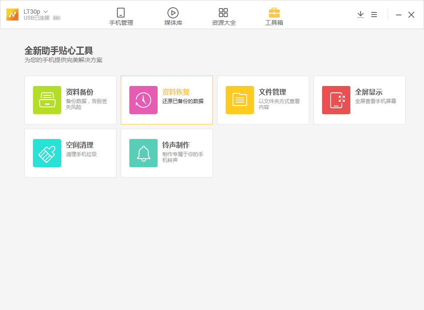Screen dimensions: 424x310
Task: Select the 工具箱 toolbox tab
Action: tap(274, 17)
